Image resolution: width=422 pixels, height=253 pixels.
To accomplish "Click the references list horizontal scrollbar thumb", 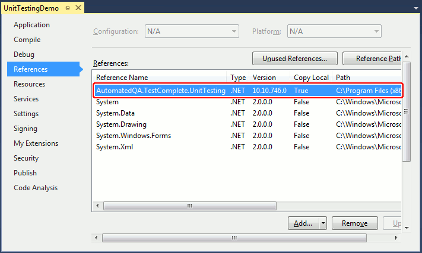I will pos(190,206).
